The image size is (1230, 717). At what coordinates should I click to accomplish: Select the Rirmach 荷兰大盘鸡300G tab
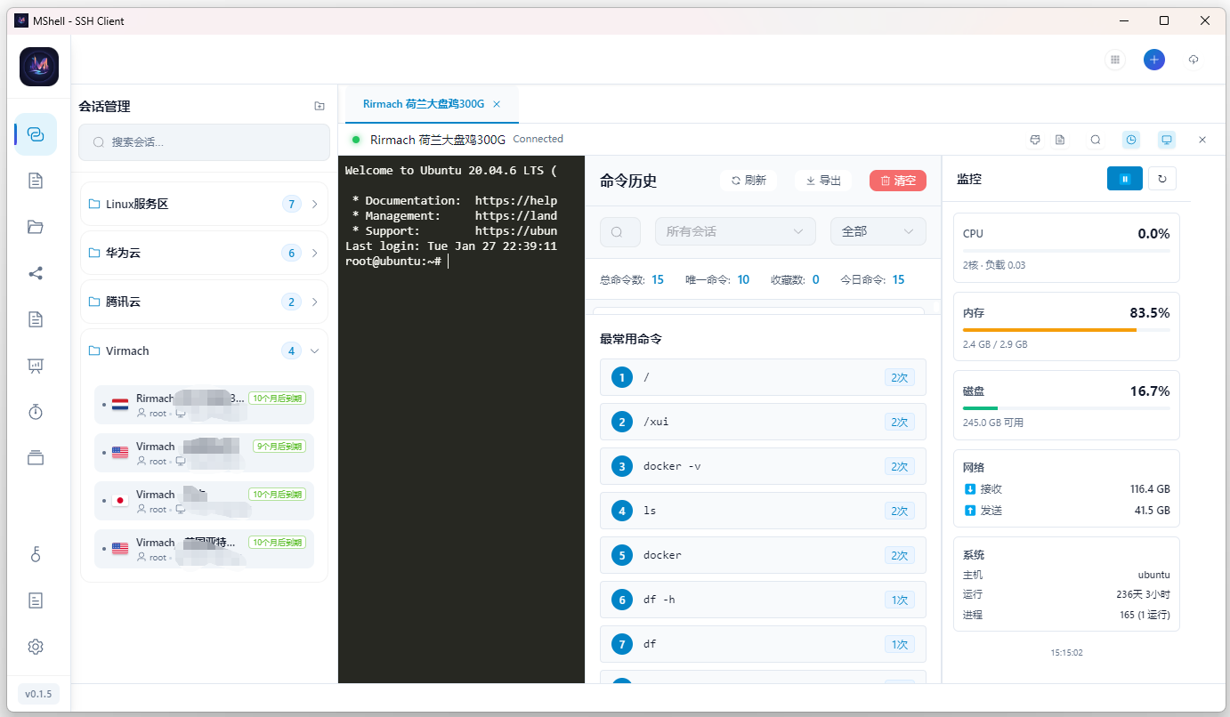[x=424, y=104]
